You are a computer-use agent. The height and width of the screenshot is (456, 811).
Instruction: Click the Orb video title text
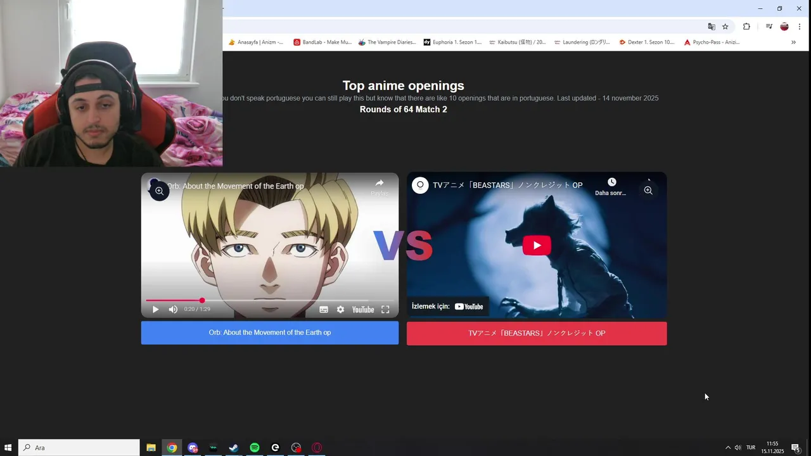click(x=236, y=186)
